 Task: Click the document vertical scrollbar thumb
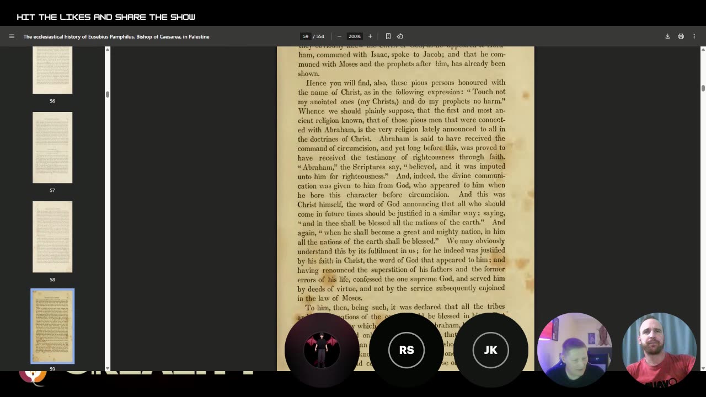pyautogui.click(x=703, y=88)
